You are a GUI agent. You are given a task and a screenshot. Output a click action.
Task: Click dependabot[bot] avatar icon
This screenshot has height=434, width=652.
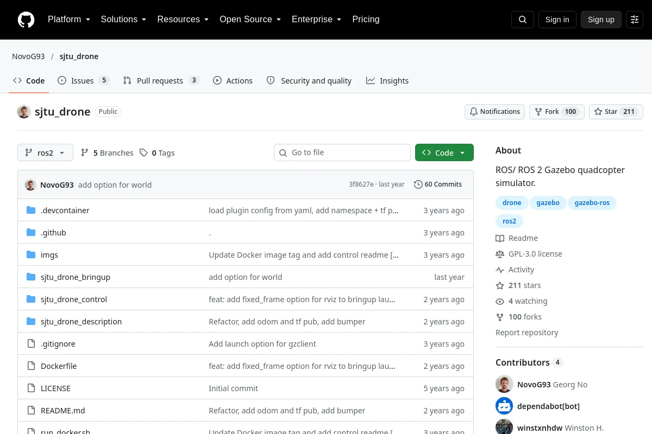click(x=504, y=406)
